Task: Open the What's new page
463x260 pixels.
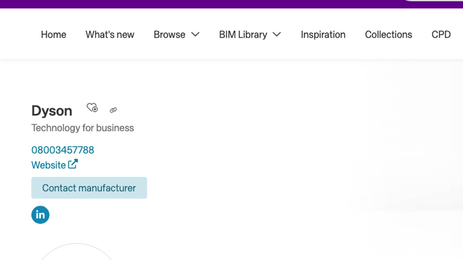Action: 110,35
